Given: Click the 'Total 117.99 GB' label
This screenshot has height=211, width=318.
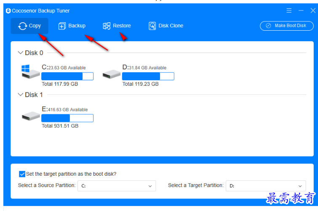Looking at the screenshot, I should [x=60, y=84].
